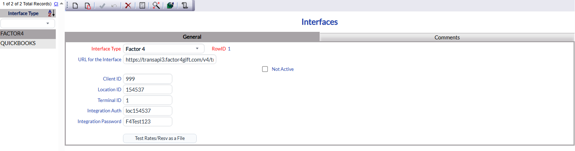
Task: Click the red X delete icon
Action: click(128, 5)
